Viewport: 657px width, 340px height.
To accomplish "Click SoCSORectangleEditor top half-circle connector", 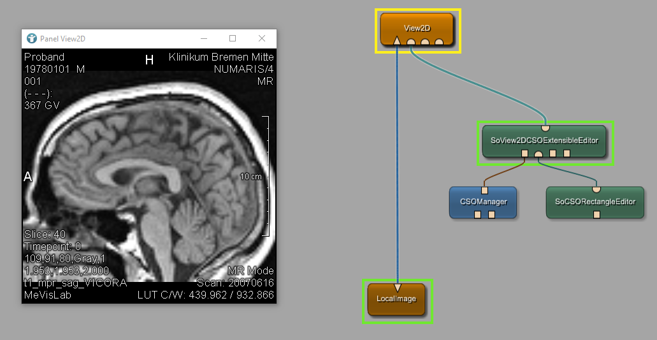I will pos(596,189).
